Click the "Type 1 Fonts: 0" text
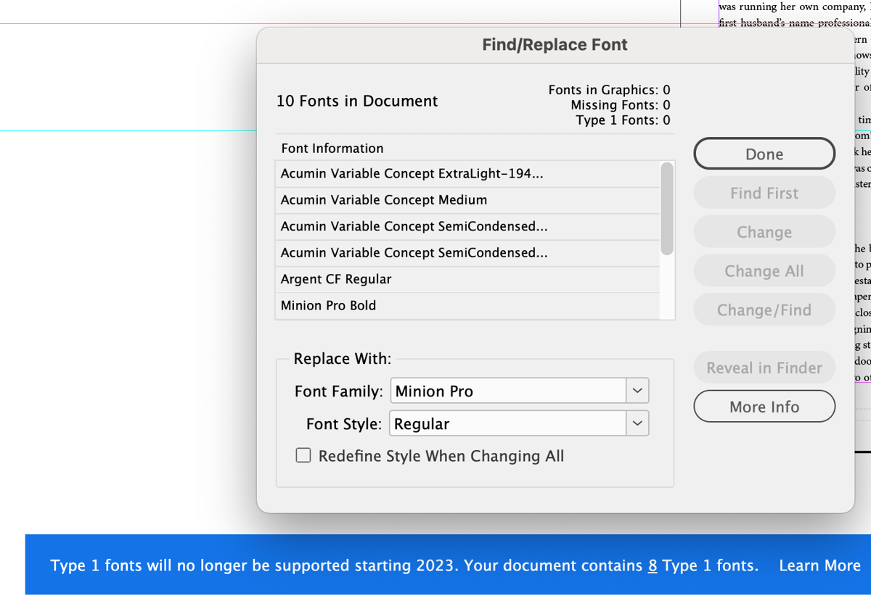871x606 pixels. pyautogui.click(x=623, y=120)
